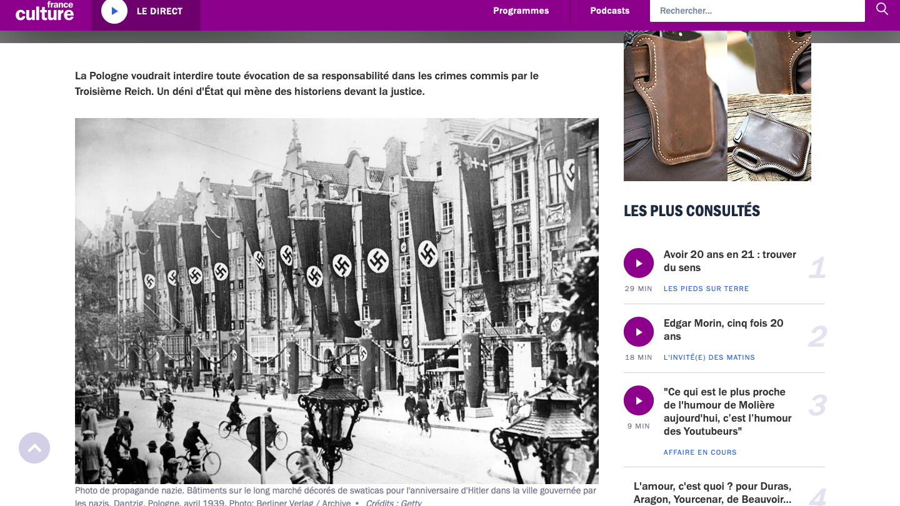Open the Podcasts menu
Screen dimensions: 900x506
pos(609,11)
